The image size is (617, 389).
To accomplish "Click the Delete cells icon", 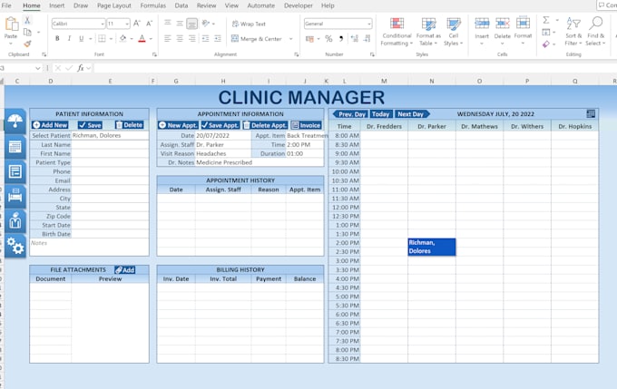I will [502, 24].
